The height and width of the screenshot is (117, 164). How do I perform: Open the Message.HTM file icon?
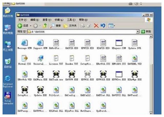pyautogui.click(x=25, y=43)
